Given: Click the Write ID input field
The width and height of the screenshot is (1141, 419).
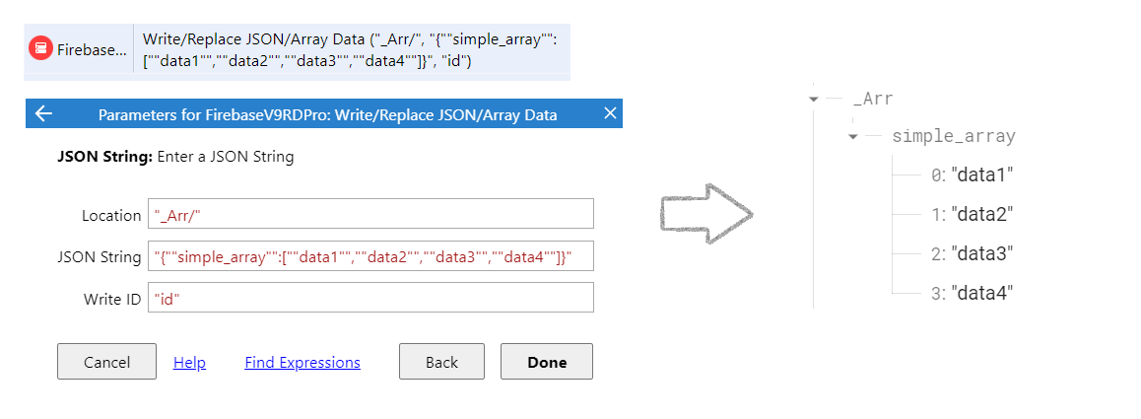Looking at the screenshot, I should pyautogui.click(x=370, y=299).
